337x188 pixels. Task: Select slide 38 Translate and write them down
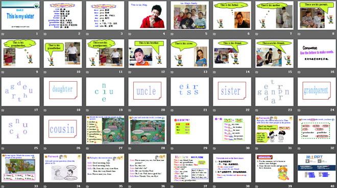[232, 168]
